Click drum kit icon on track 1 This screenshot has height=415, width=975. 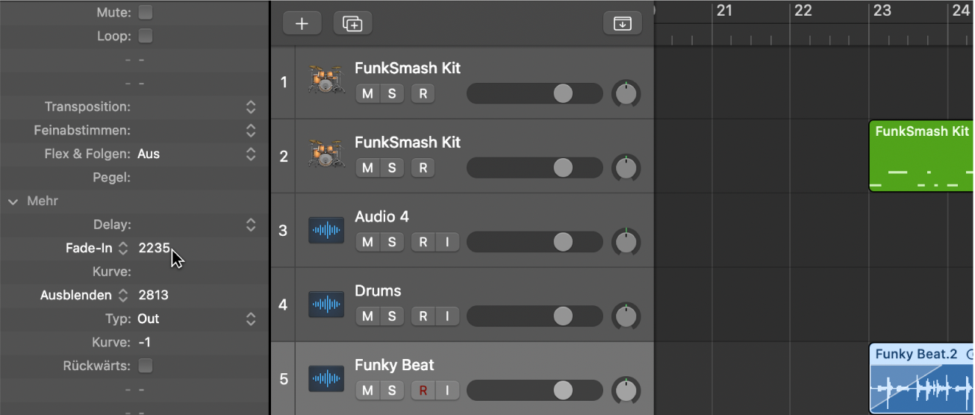(326, 79)
